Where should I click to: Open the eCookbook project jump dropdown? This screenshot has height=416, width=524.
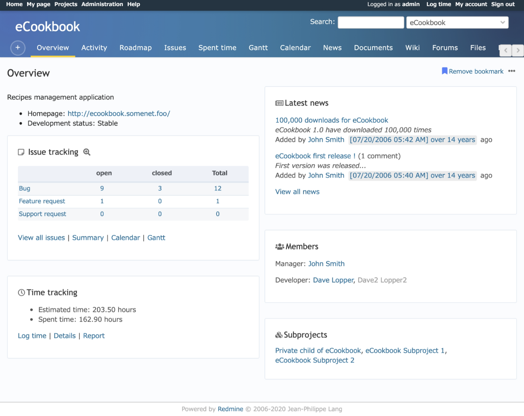click(457, 23)
